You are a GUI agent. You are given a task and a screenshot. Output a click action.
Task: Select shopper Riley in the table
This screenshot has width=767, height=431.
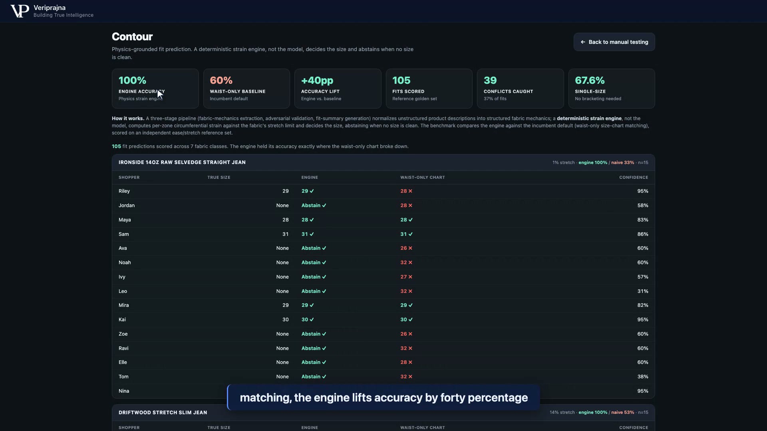[x=124, y=191]
